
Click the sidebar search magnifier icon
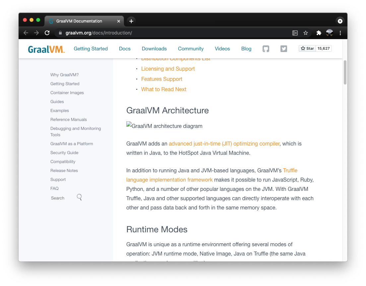pos(79,198)
